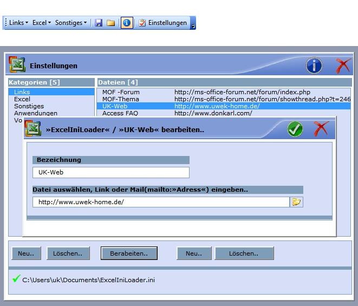This screenshot has width=358, height=306.
Task: Expand the Links dropdown menu
Action: (18, 23)
